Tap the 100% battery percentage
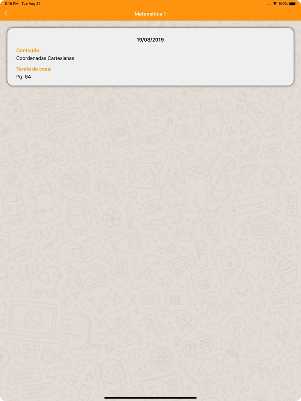This screenshot has height=401, width=301. pos(283,3)
